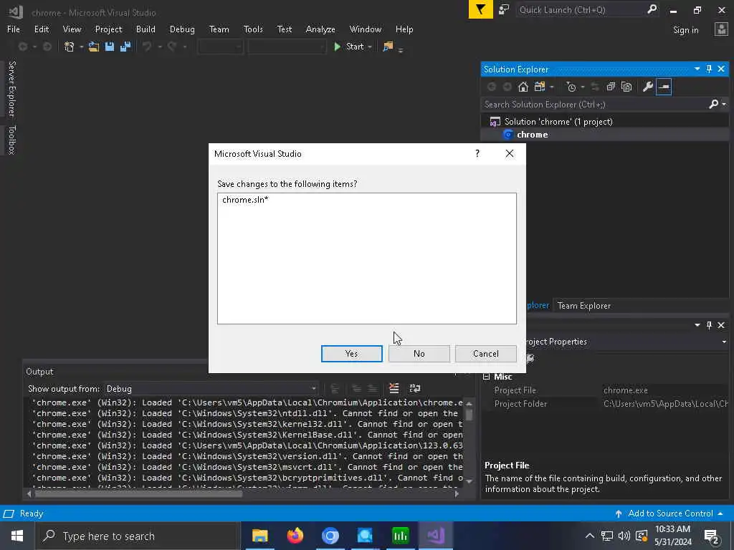Select the chrome project node
Image resolution: width=734 pixels, height=550 pixels.
[532, 135]
